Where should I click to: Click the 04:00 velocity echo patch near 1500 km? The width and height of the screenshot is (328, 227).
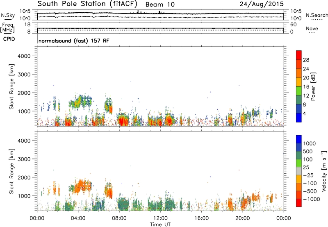point(81,186)
